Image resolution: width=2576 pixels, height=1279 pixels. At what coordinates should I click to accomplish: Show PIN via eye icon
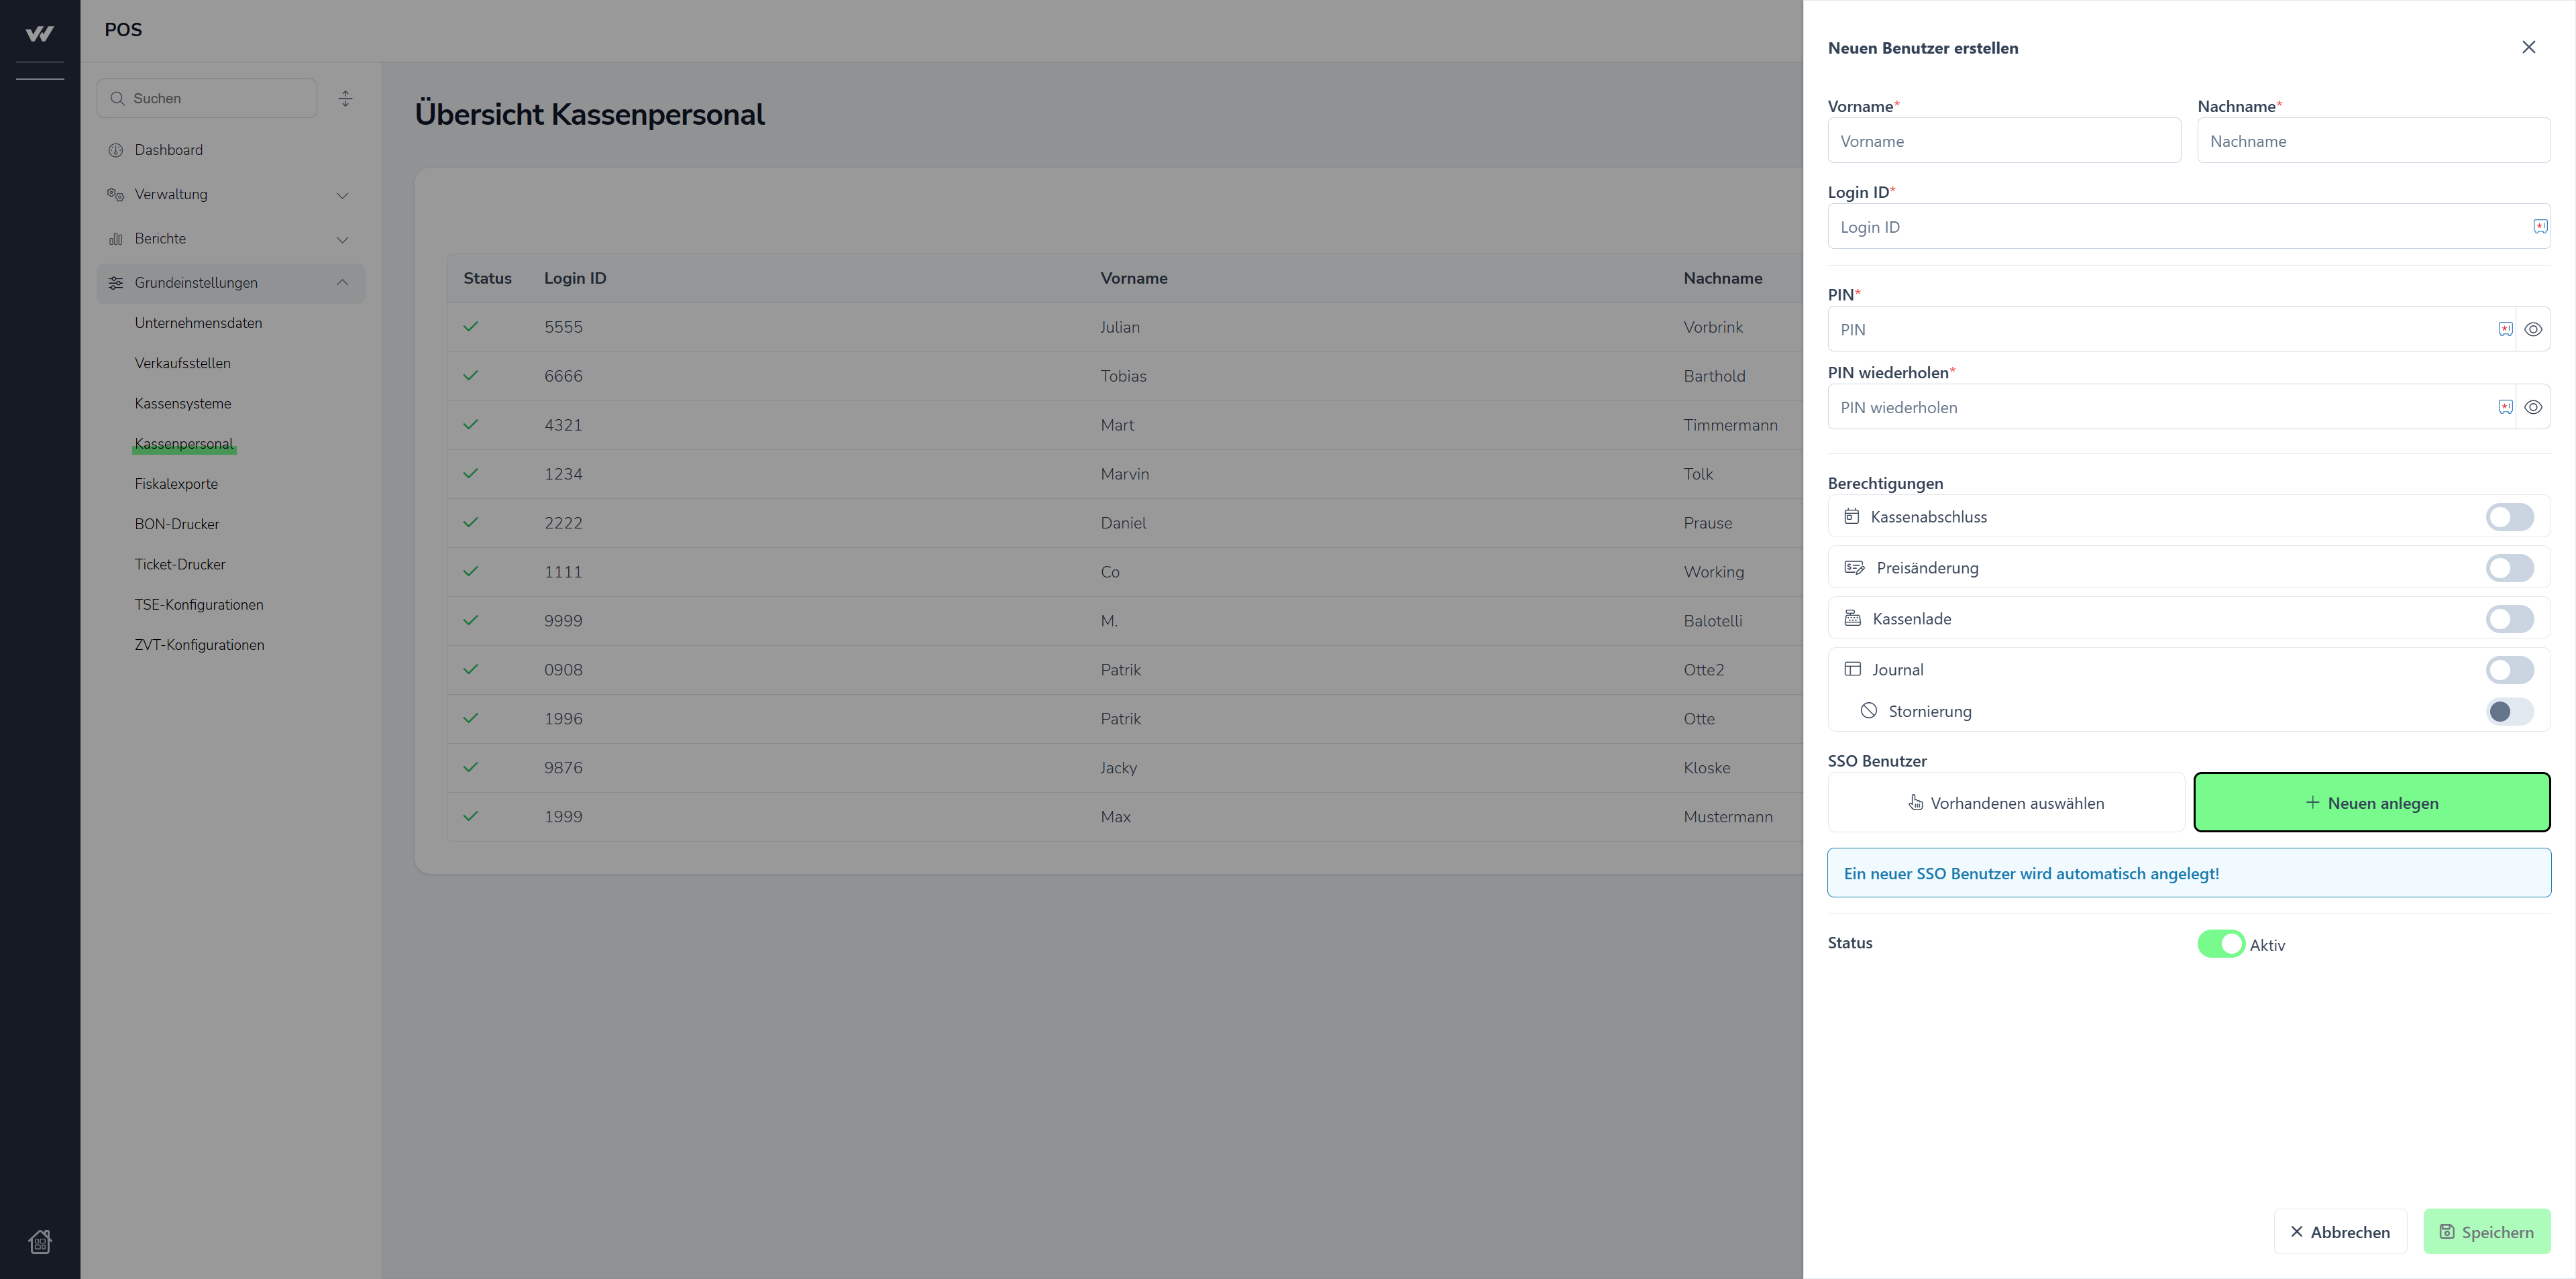click(x=2533, y=329)
